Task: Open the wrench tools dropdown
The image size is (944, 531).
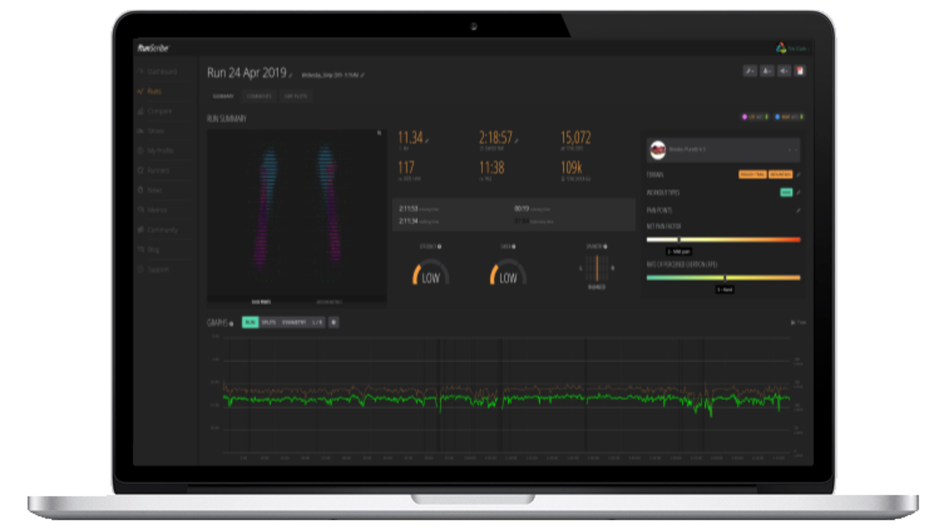Action: [750, 71]
